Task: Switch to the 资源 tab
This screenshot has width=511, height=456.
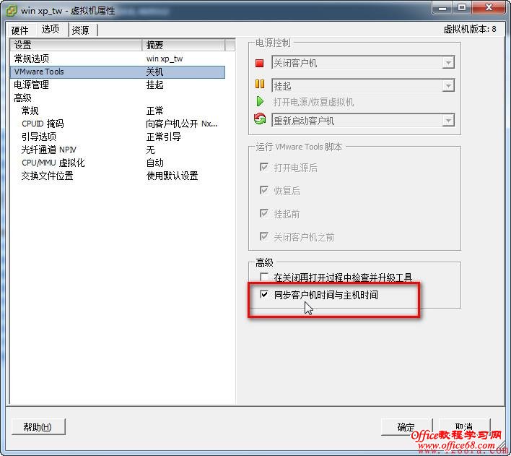Action: (81, 30)
